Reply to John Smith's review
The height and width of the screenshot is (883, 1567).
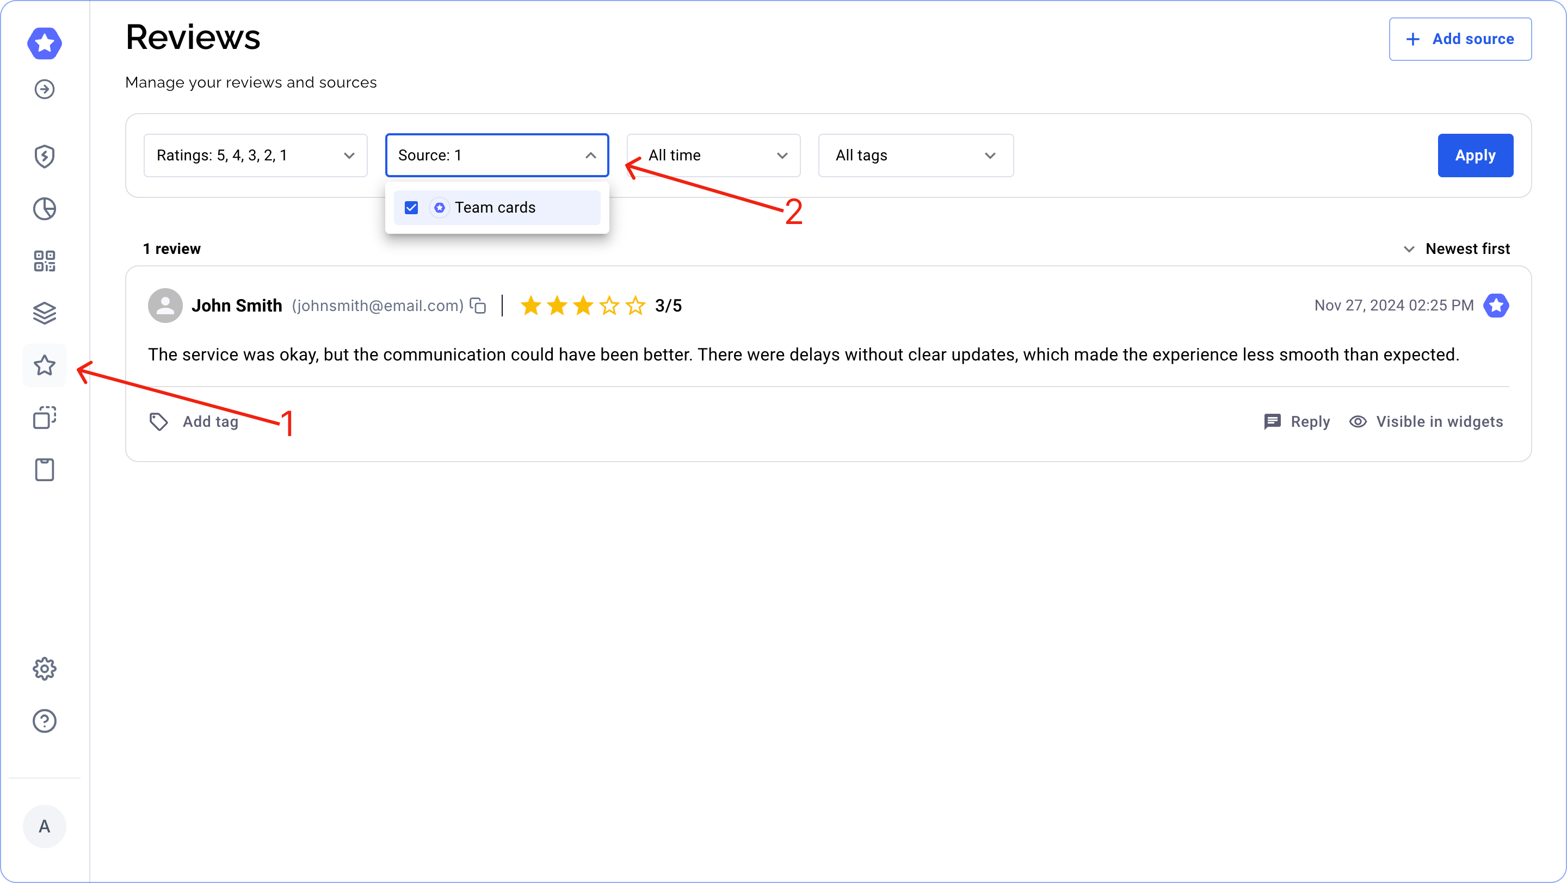1297,422
